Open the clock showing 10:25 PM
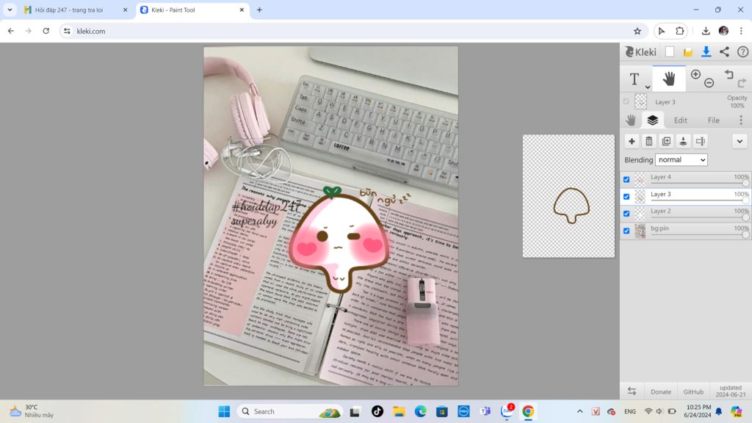This screenshot has width=752, height=423. 698,411
